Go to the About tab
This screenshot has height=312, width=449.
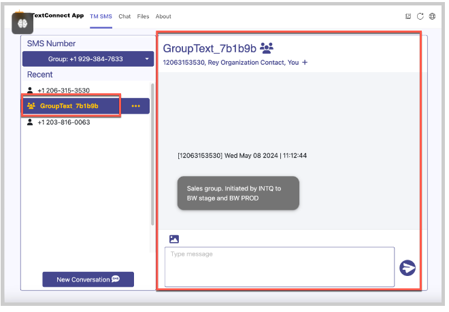(163, 16)
